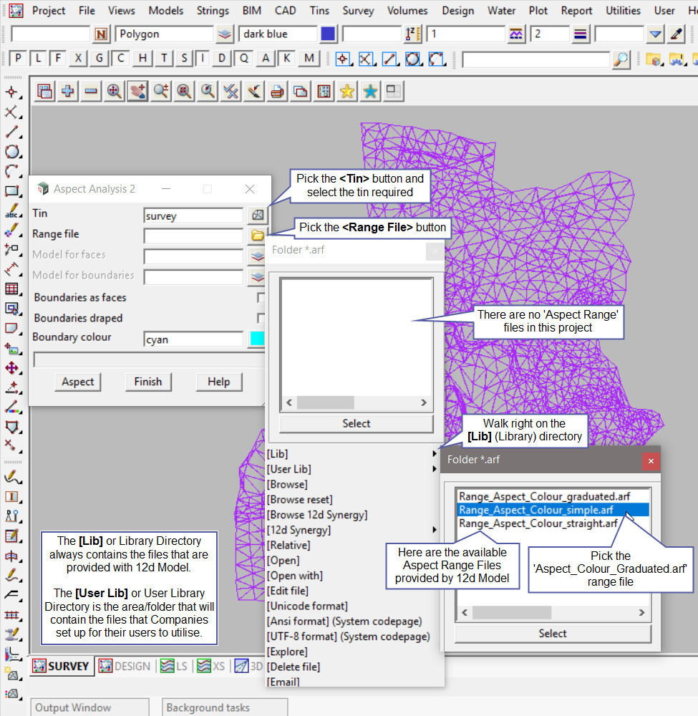Click the search magnifier icon in top toolbar

621,59
